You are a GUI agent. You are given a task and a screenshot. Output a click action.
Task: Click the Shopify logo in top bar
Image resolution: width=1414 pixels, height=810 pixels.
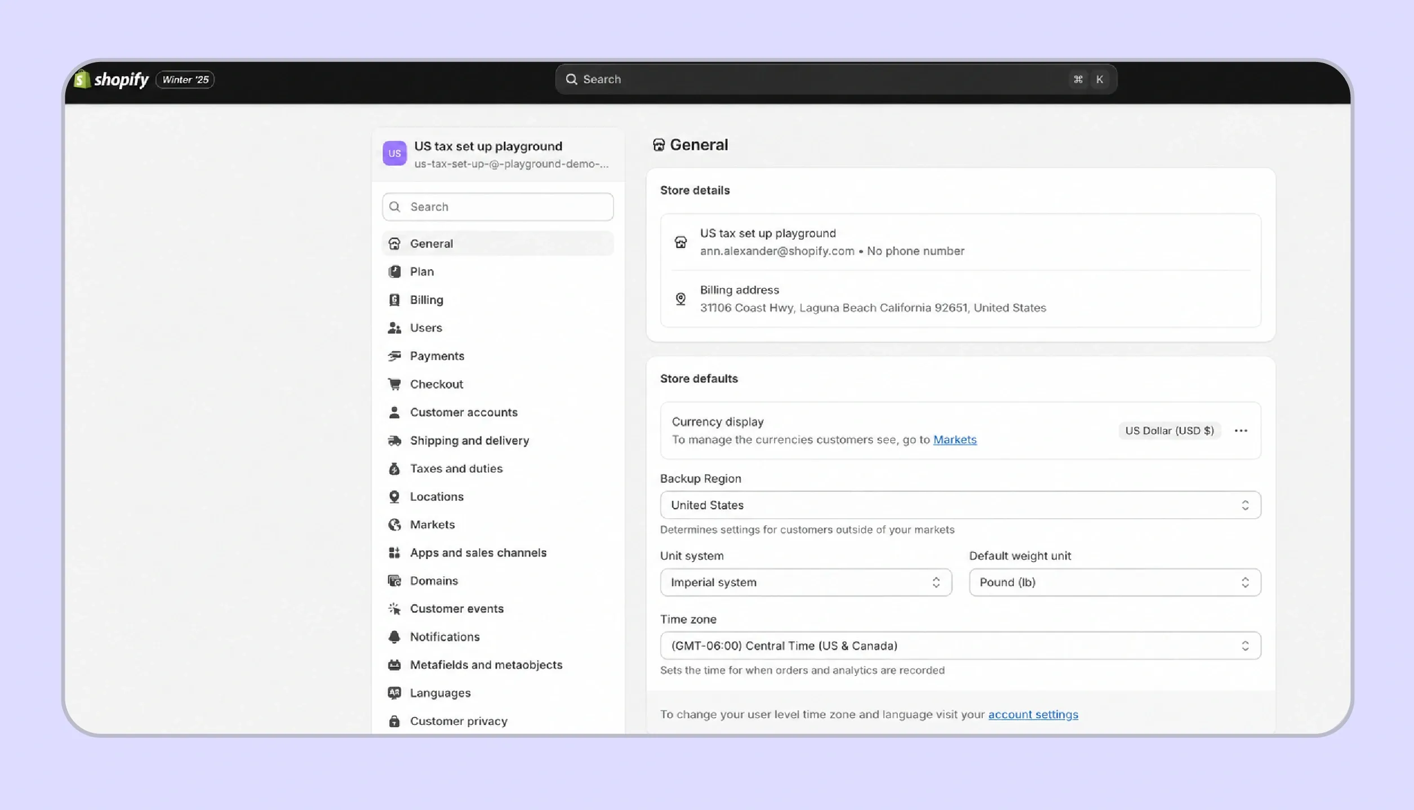tap(111, 79)
